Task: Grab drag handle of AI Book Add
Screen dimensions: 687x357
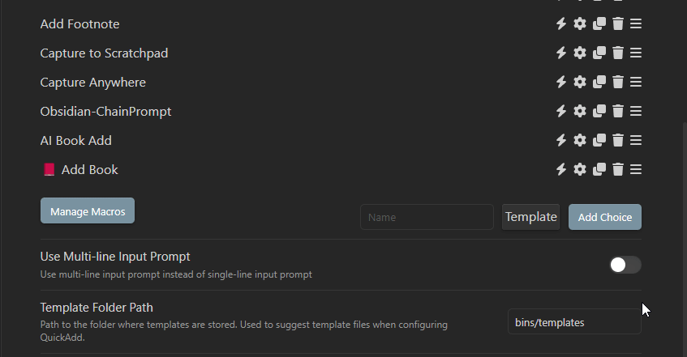Action: pos(636,140)
